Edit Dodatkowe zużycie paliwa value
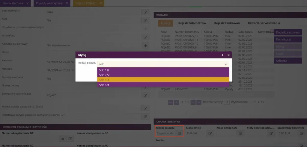 pos(145,116)
